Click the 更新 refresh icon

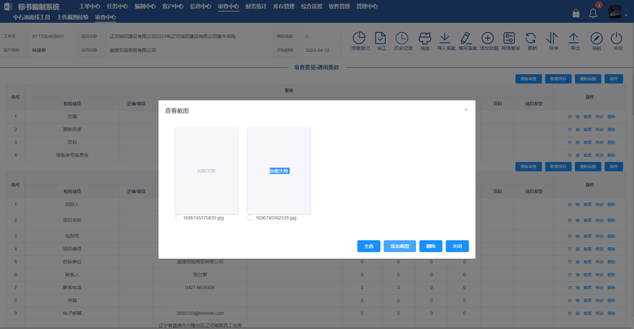pyautogui.click(x=531, y=38)
